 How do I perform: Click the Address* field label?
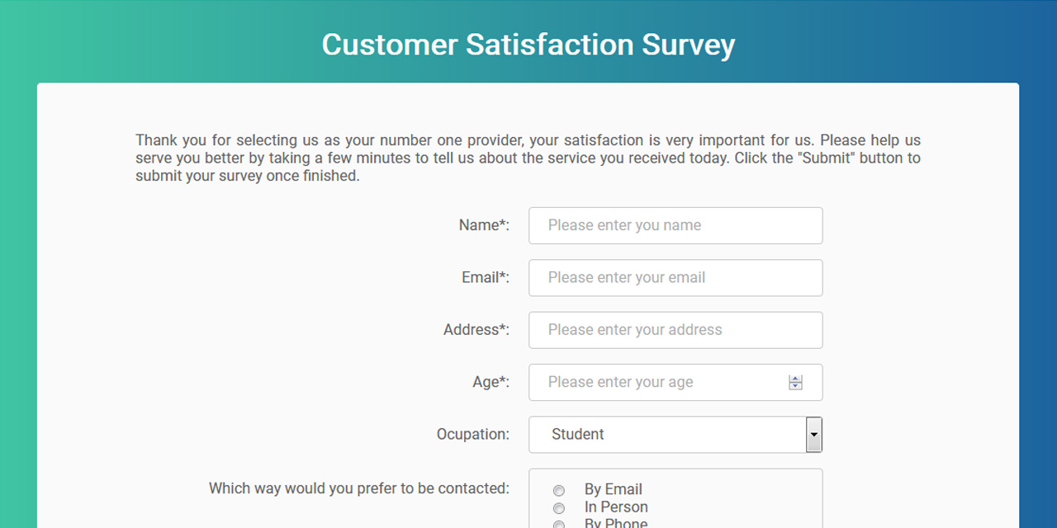(x=476, y=329)
